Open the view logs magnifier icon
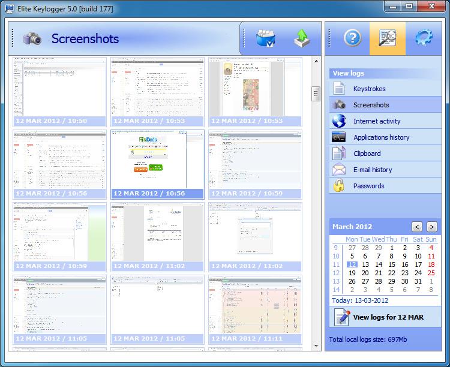This screenshot has width=450, height=367. (387, 38)
